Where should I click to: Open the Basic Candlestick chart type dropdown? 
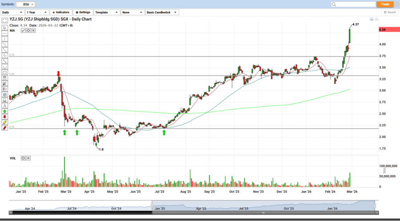(162, 12)
